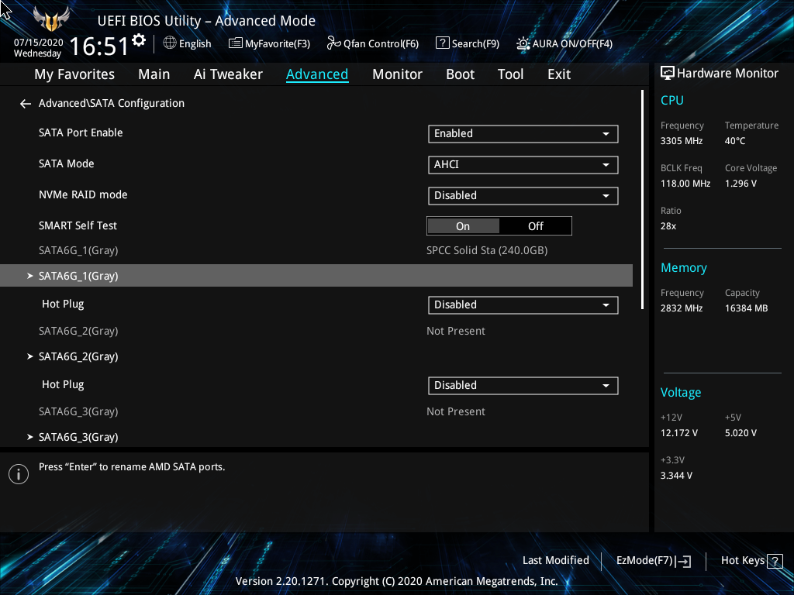Click NVMe RAID mode label
Image resolution: width=794 pixels, height=595 pixels.
tap(83, 194)
